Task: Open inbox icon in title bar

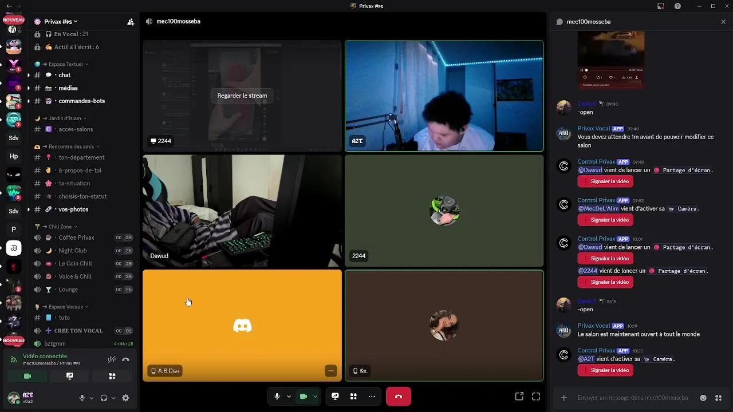Action: 661,6
